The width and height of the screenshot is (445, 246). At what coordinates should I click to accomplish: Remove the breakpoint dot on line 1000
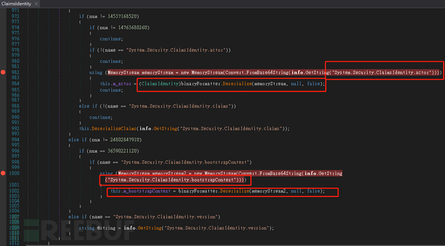[3, 173]
